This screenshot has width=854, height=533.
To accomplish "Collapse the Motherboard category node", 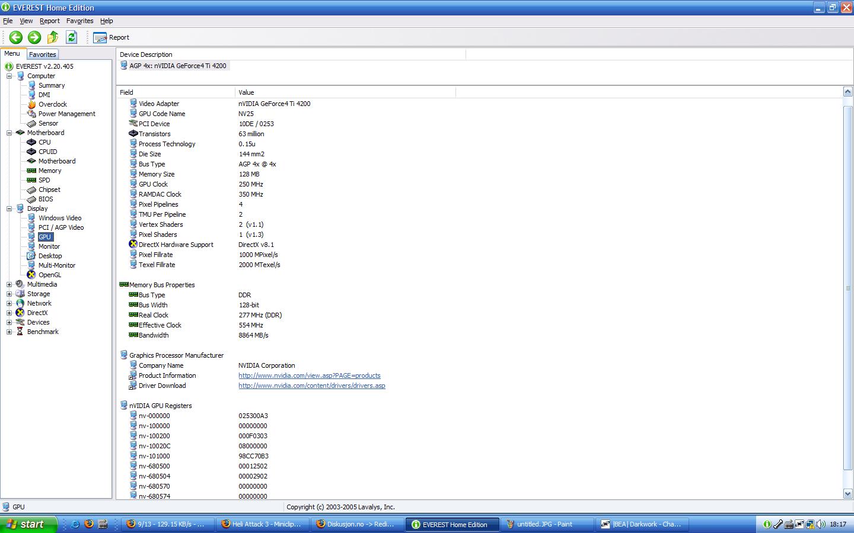I will 9,133.
